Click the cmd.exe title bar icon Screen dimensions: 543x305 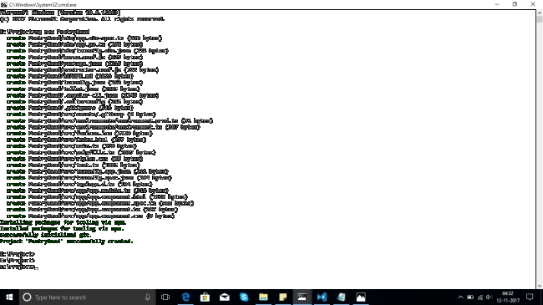[4, 4]
